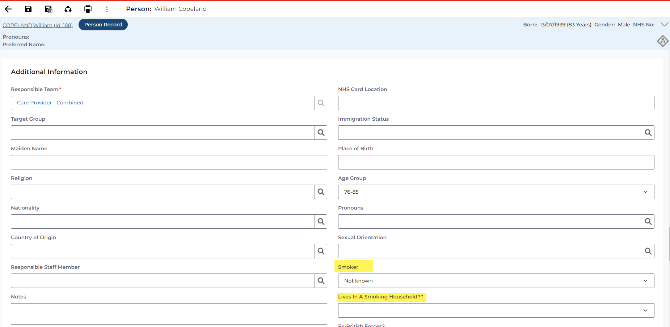
Task: Click the Sexual Orientation text field
Action: tap(490, 251)
